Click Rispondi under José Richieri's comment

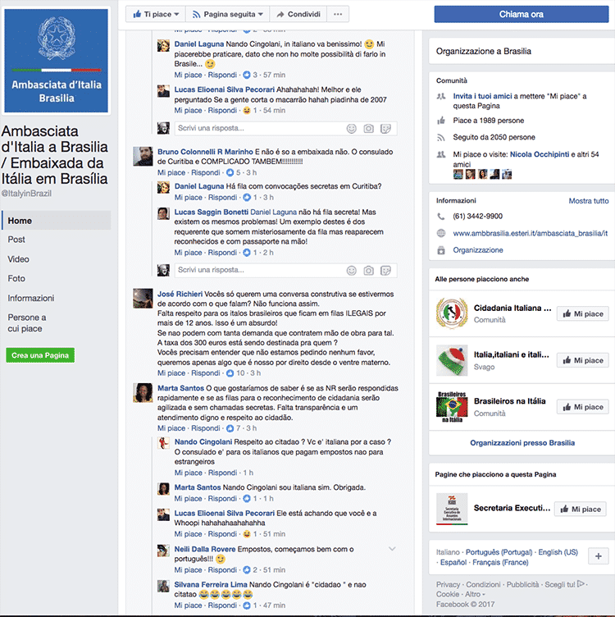pos(206,372)
